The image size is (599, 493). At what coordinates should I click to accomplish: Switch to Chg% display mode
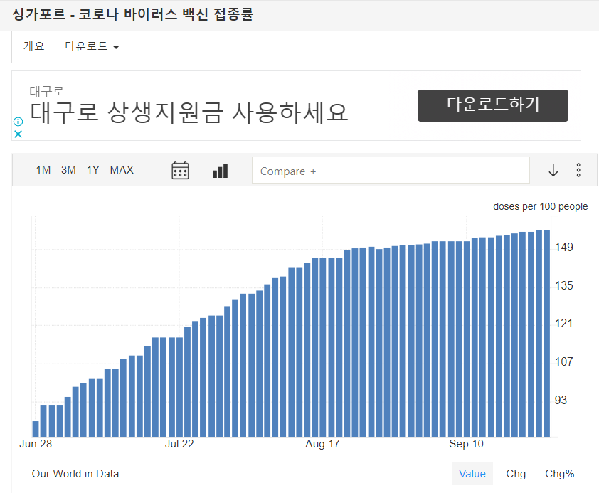[x=559, y=474]
